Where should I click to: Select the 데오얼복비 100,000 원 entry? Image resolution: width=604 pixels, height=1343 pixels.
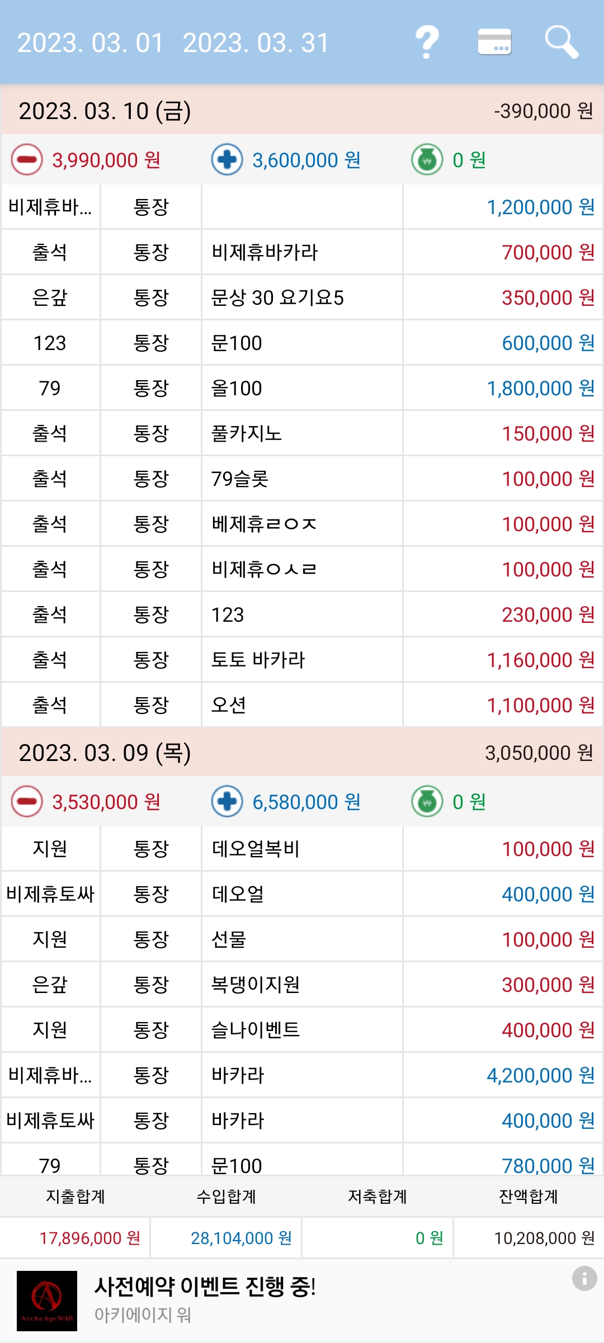[302, 849]
